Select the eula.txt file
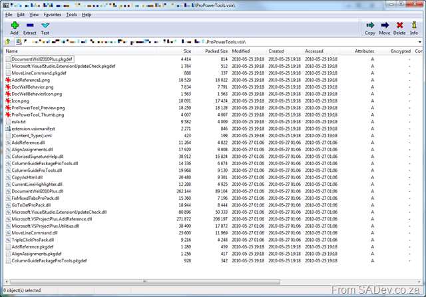 (19, 122)
